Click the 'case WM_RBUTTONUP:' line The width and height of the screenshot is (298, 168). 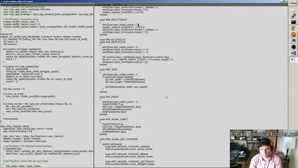click(113, 20)
